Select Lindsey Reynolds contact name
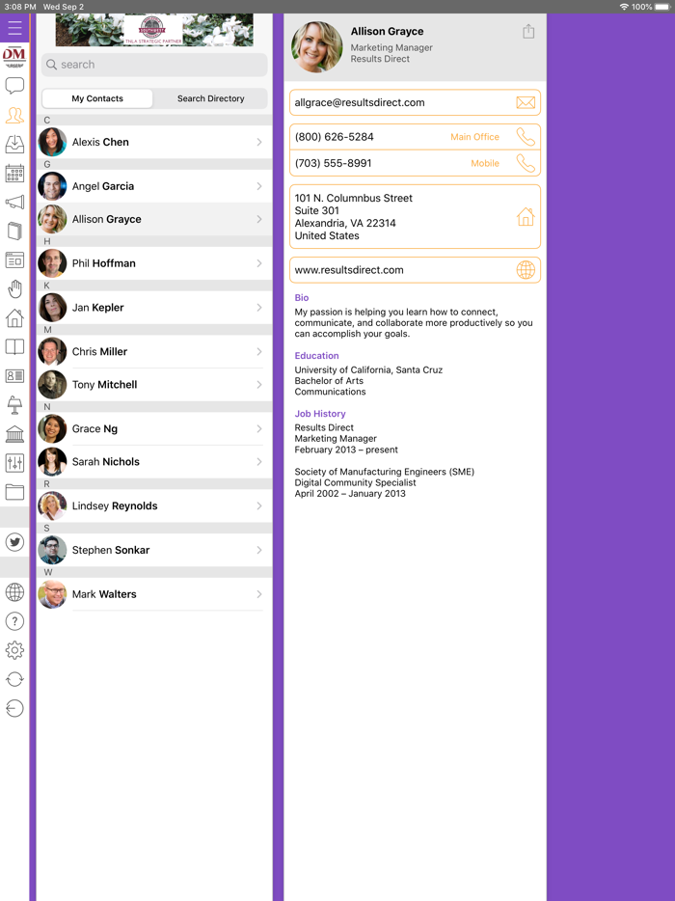The width and height of the screenshot is (675, 901). pyautogui.click(x=115, y=505)
